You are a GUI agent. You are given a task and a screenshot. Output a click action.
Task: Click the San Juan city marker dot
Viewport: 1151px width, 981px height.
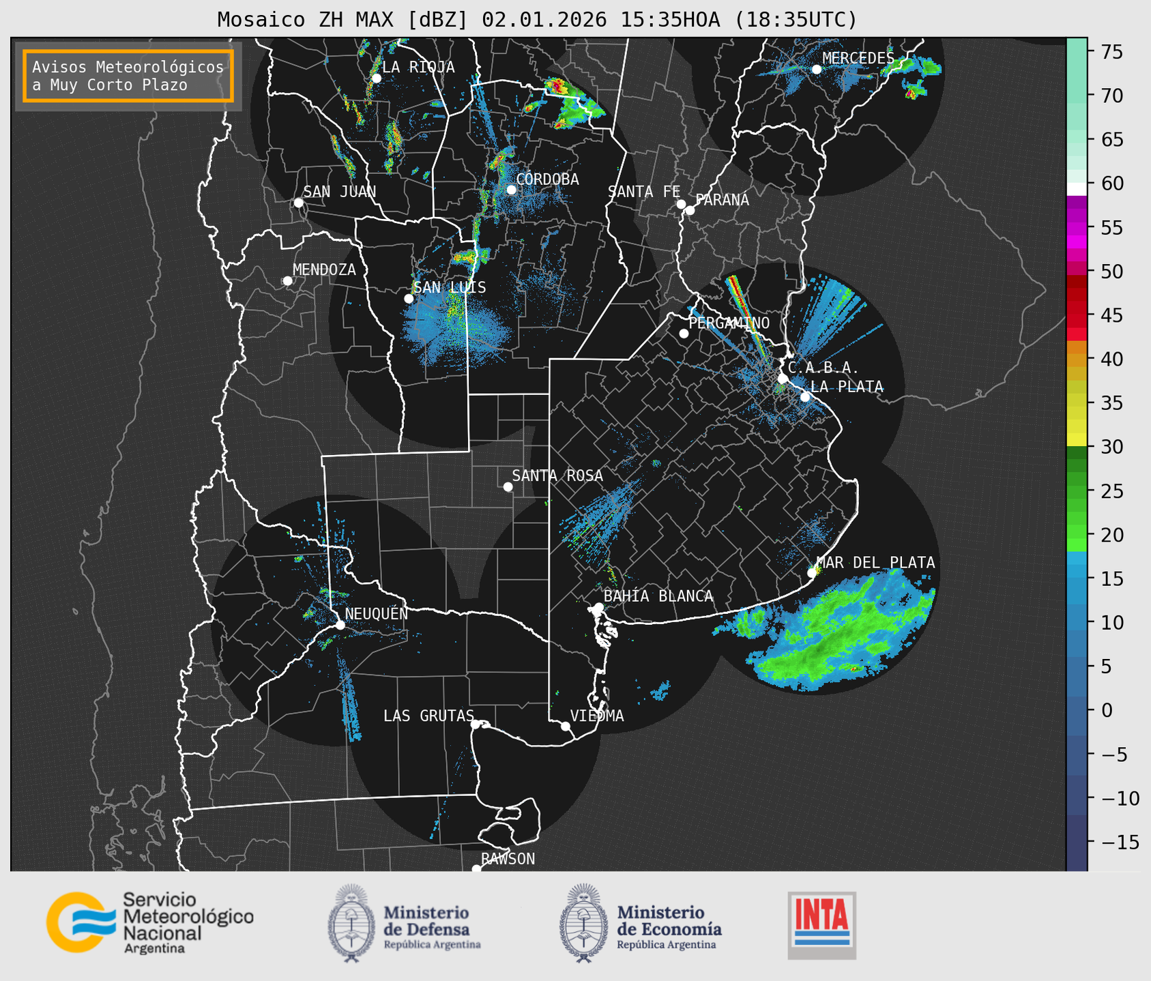pyautogui.click(x=298, y=203)
